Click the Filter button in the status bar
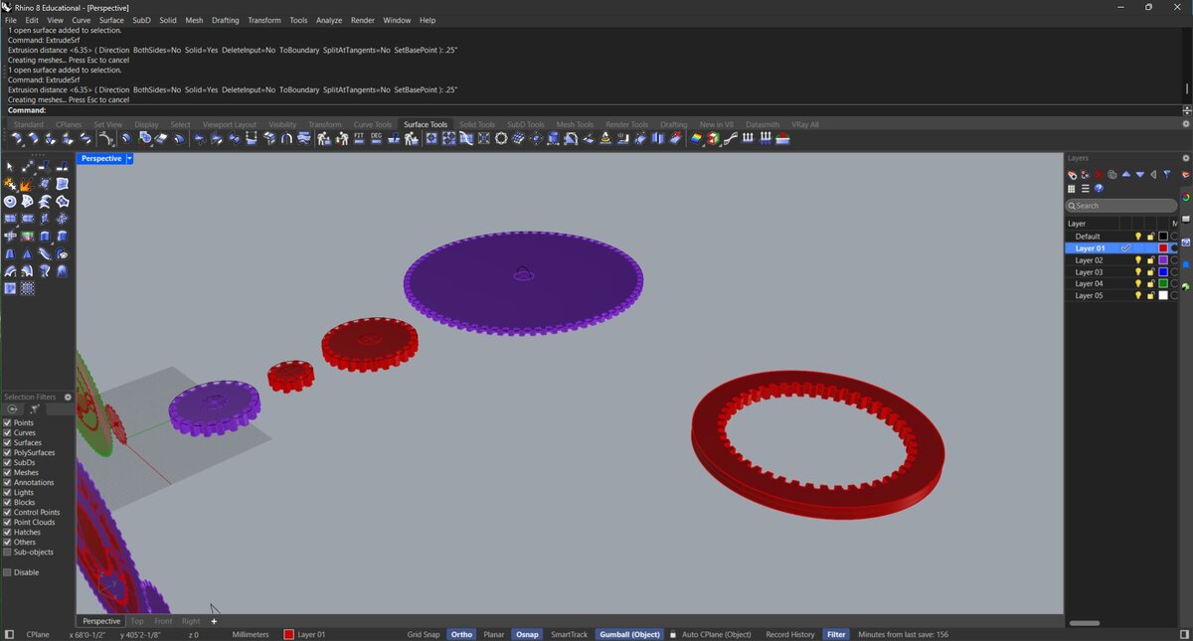 [x=836, y=634]
